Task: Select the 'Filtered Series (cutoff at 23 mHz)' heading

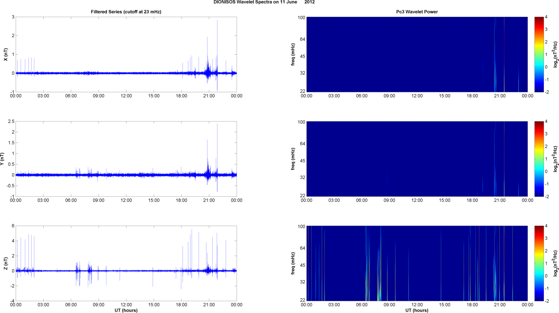Action: (126, 12)
